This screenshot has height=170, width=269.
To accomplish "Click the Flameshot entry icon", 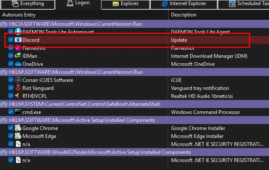I will coord(18,48).
